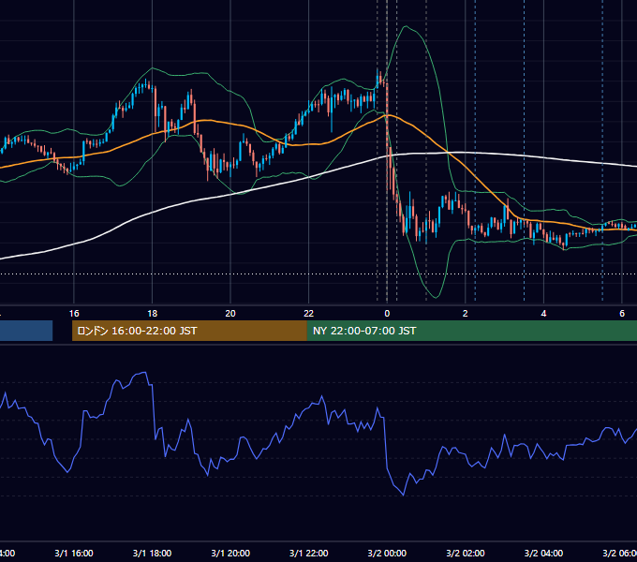Click the "3/2 02:00" date label on lower axis
This screenshot has height=562, width=637.
click(466, 554)
